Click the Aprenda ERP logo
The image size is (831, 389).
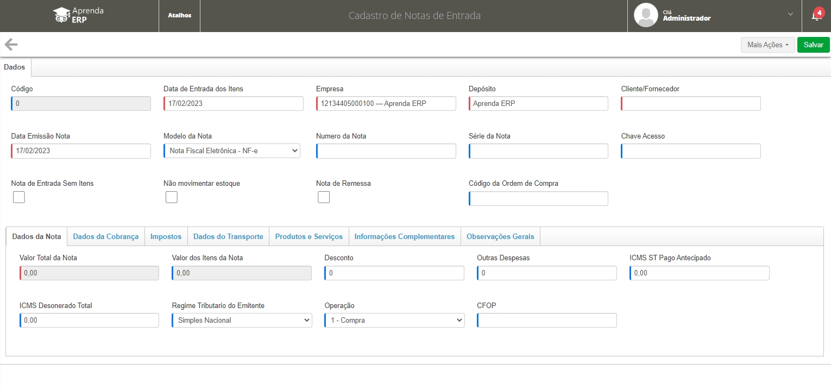pos(79,15)
